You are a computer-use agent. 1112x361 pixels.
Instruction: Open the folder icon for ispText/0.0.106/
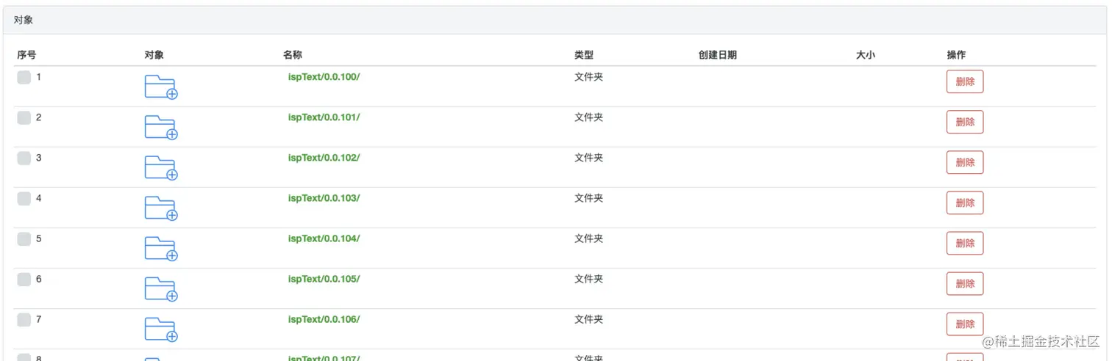161,329
